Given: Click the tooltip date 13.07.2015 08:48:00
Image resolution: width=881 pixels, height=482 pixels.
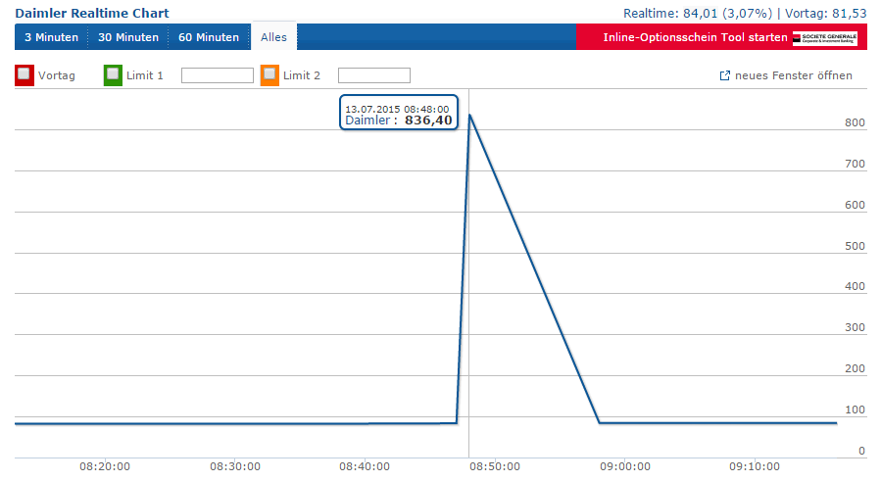Looking at the screenshot, I should (x=397, y=109).
